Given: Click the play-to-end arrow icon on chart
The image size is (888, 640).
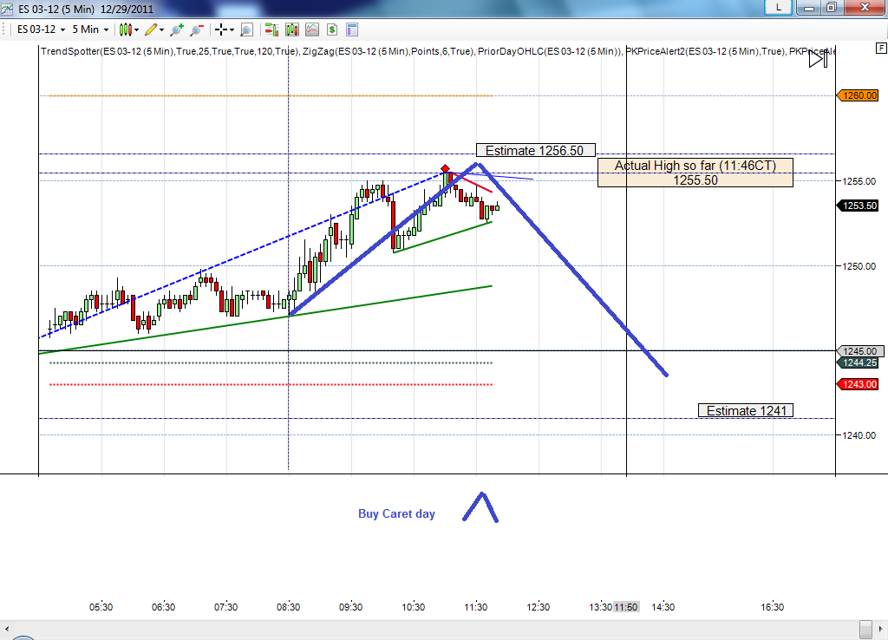Looking at the screenshot, I should point(818,58).
